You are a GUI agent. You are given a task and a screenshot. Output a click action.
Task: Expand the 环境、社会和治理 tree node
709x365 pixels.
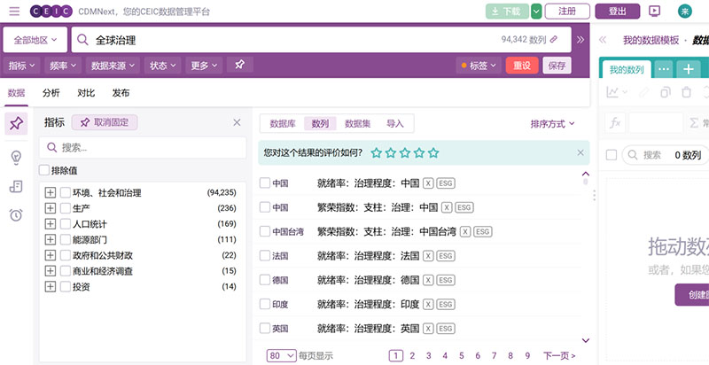[x=50, y=192]
